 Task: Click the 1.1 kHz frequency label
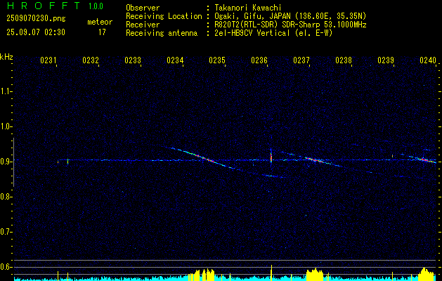pos(5,91)
